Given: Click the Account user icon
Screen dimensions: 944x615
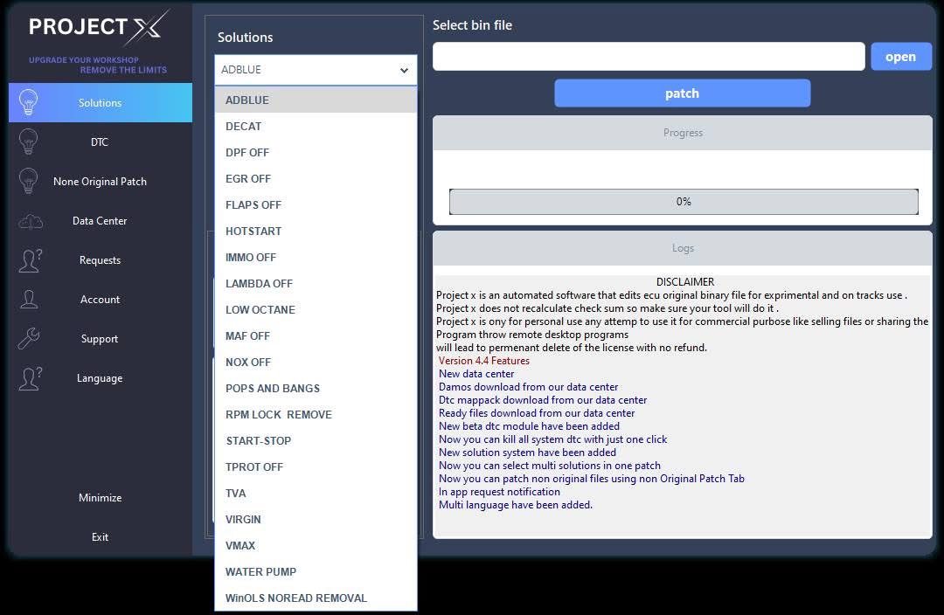Looking at the screenshot, I should tap(29, 300).
